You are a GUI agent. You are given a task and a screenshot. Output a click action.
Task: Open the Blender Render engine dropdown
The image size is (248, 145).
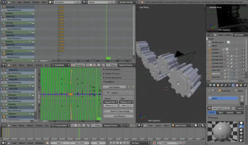128,2
